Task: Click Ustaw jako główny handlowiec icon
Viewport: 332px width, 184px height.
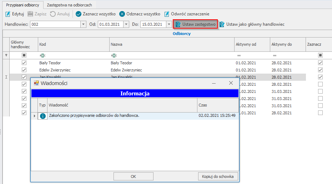Action: click(222, 24)
